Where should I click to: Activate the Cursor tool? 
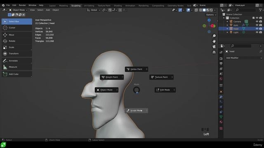click(16, 28)
